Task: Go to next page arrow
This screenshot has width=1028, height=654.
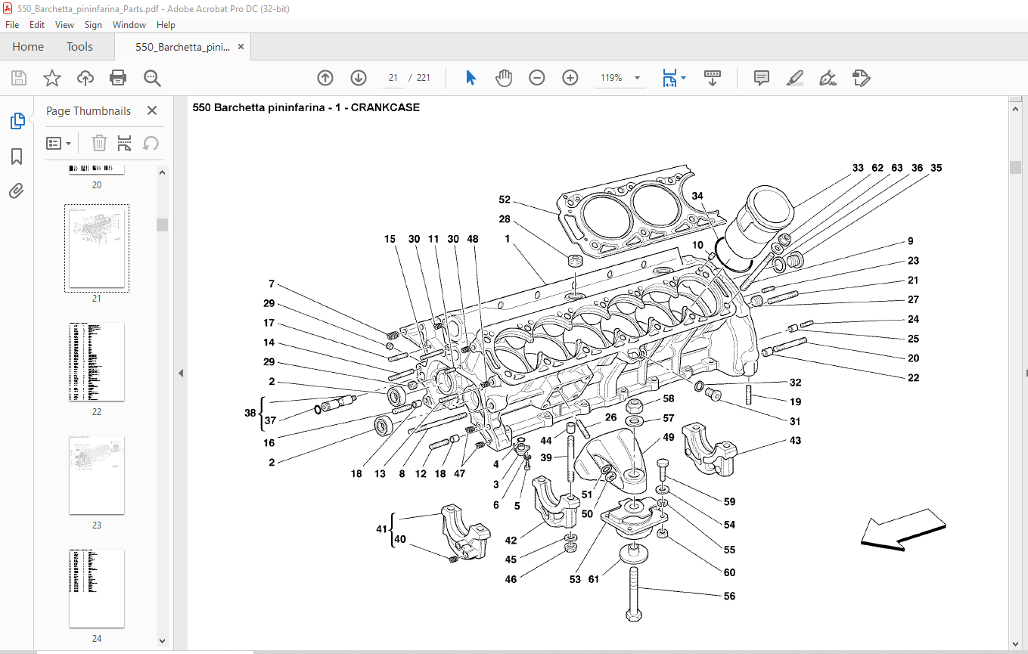Action: [359, 78]
